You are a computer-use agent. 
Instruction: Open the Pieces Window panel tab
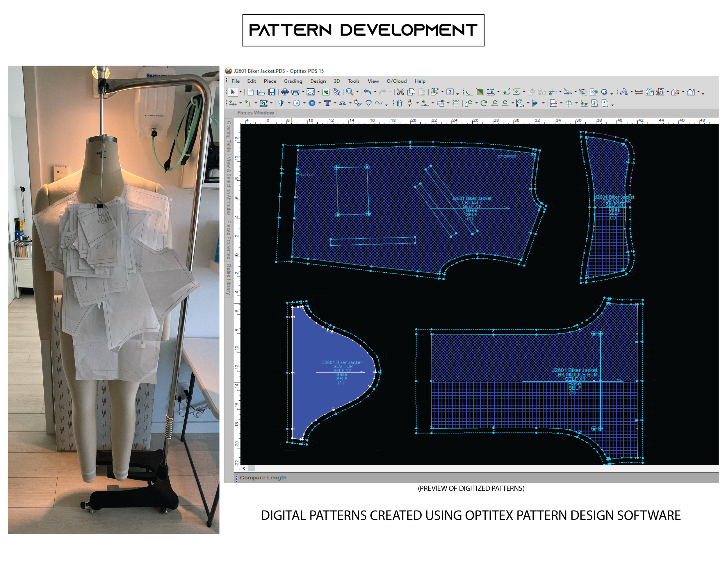pos(255,113)
